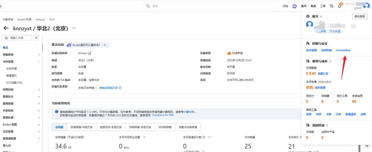Click the AI icon in Bucket rename chip
Screen dimensions: 372x152
(x=69, y=45)
